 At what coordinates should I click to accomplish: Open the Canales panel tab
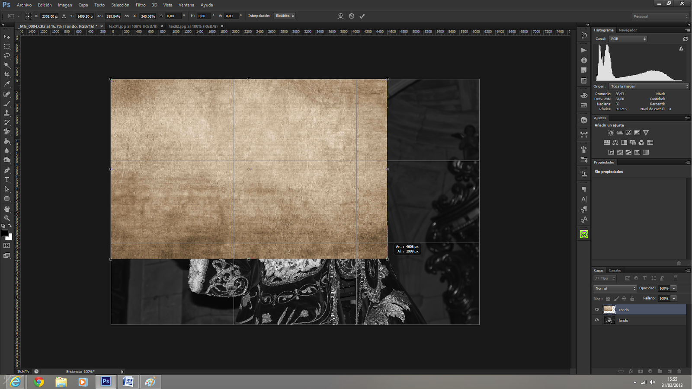615,271
